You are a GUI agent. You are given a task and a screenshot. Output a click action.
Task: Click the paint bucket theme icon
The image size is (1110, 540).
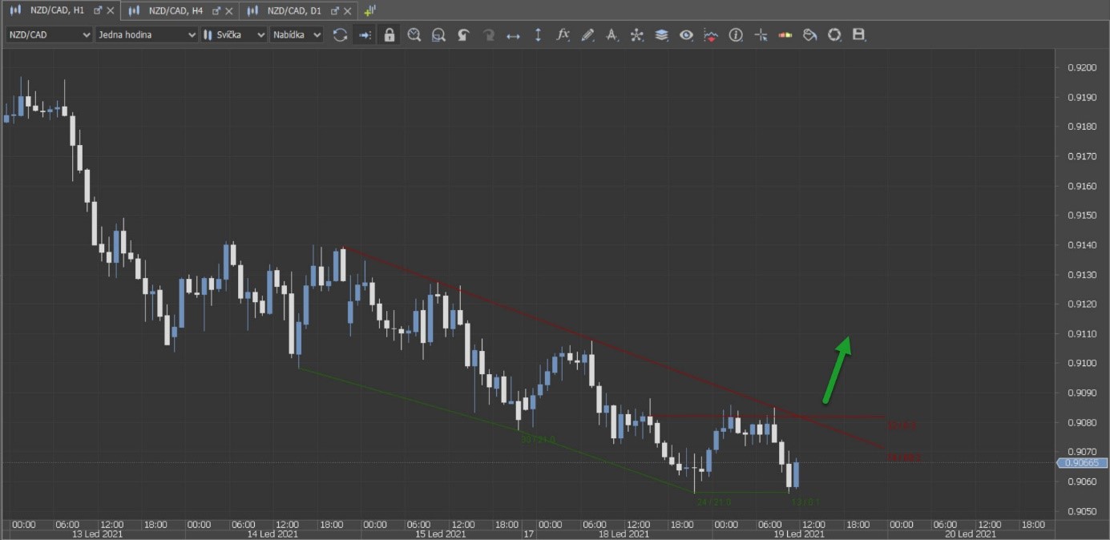809,35
